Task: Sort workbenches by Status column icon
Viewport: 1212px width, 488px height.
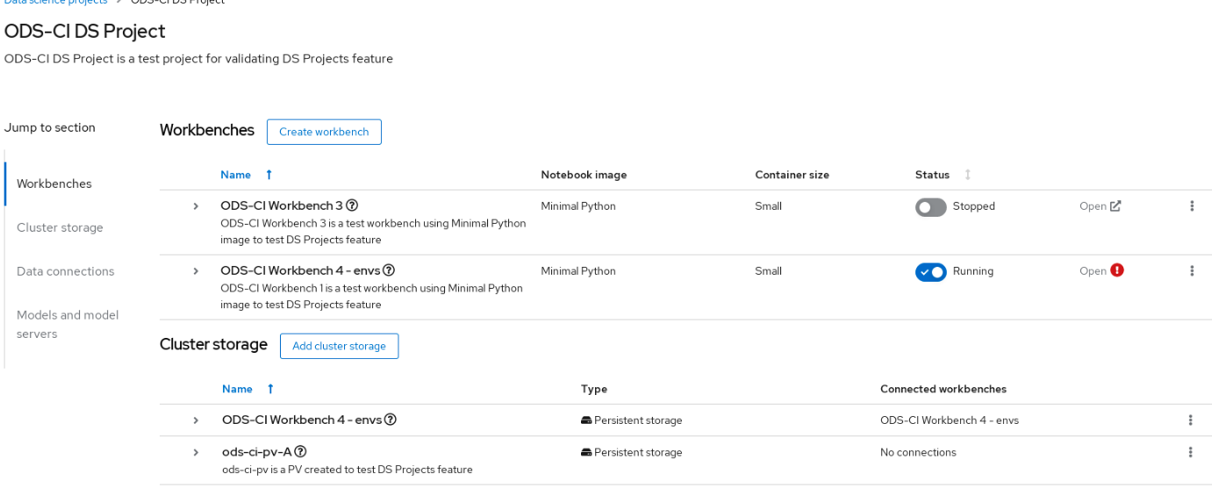Action: pos(967,175)
